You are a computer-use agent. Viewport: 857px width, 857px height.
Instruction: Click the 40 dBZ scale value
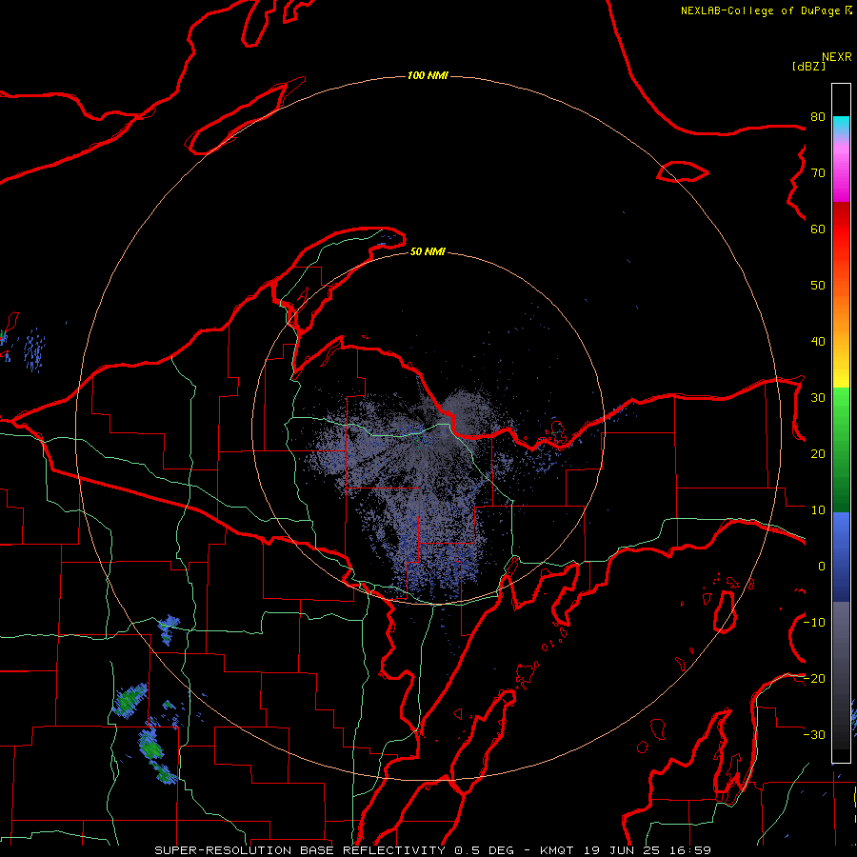pyautogui.click(x=818, y=341)
